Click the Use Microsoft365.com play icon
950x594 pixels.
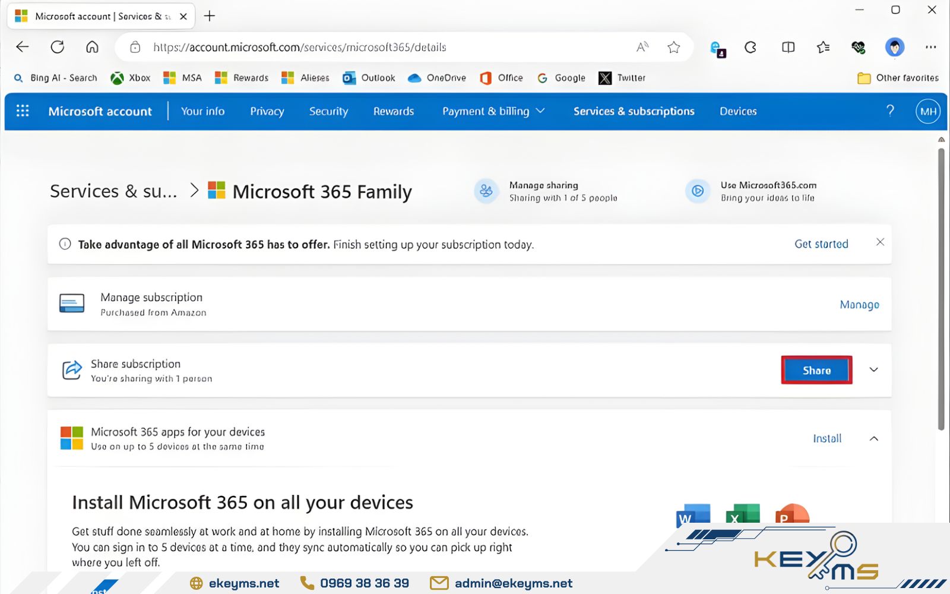698,191
